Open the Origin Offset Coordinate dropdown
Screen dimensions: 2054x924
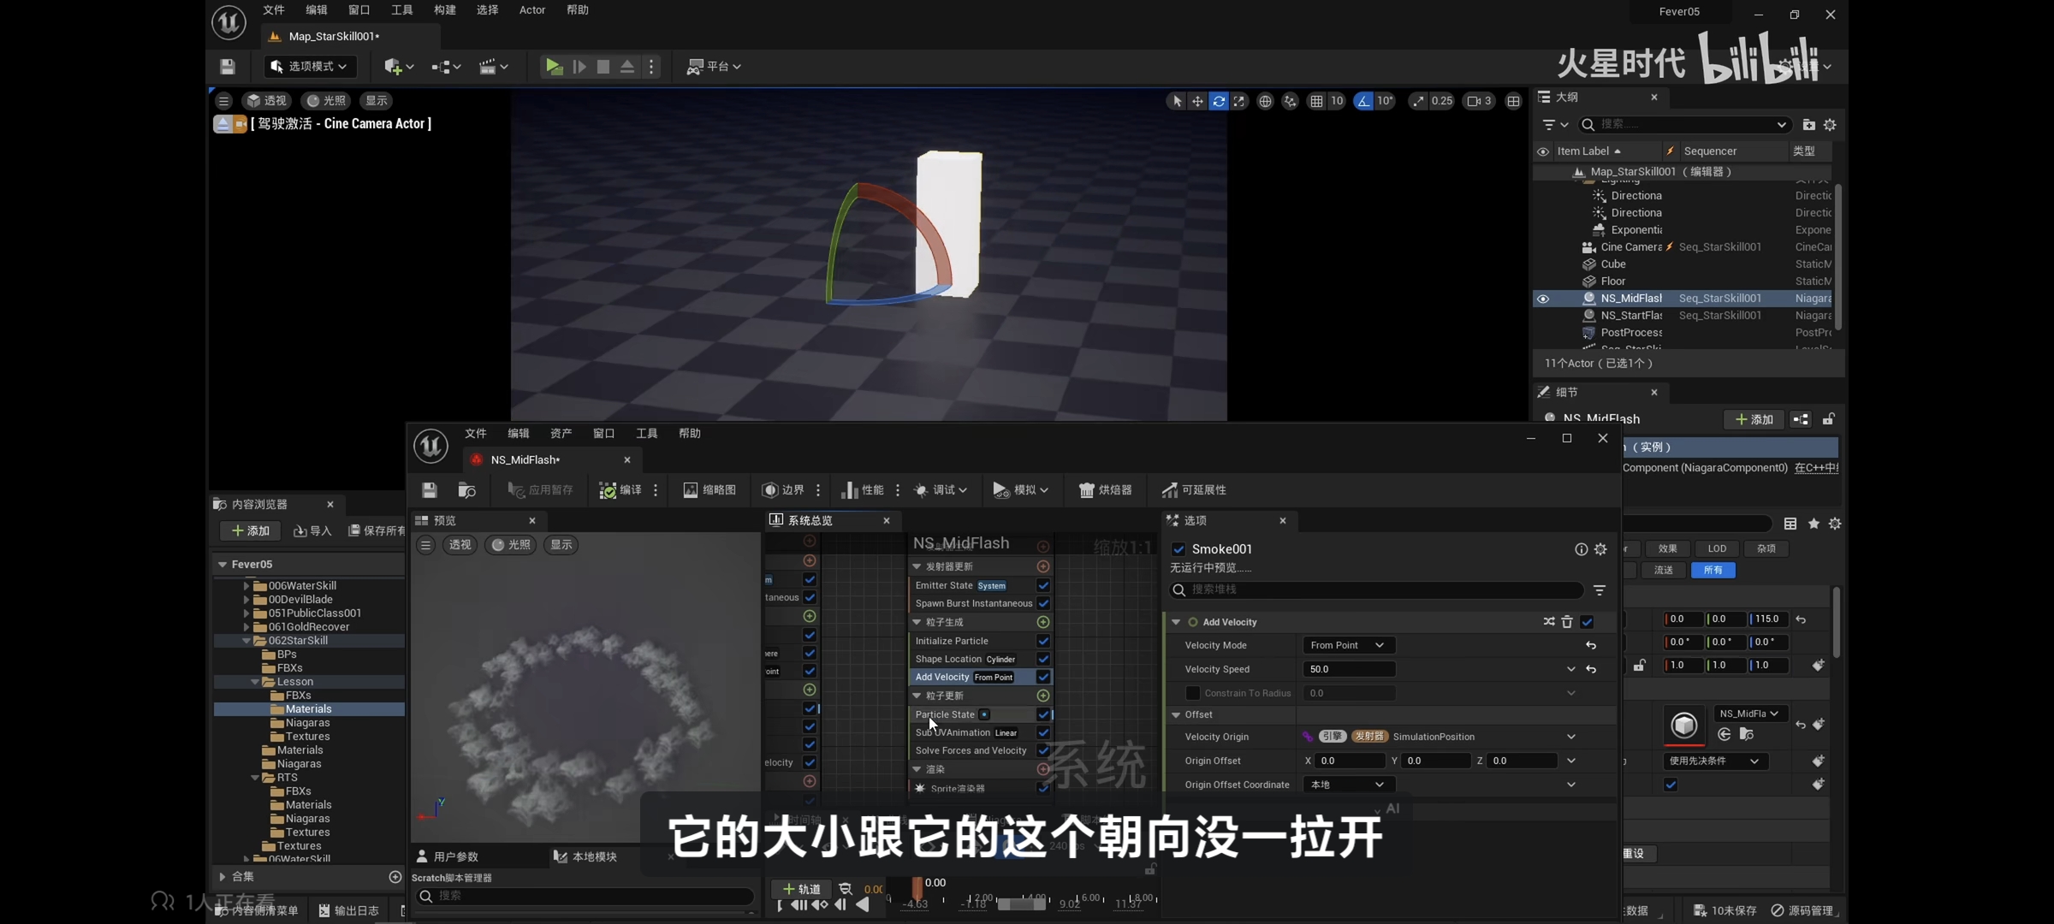(x=1347, y=785)
